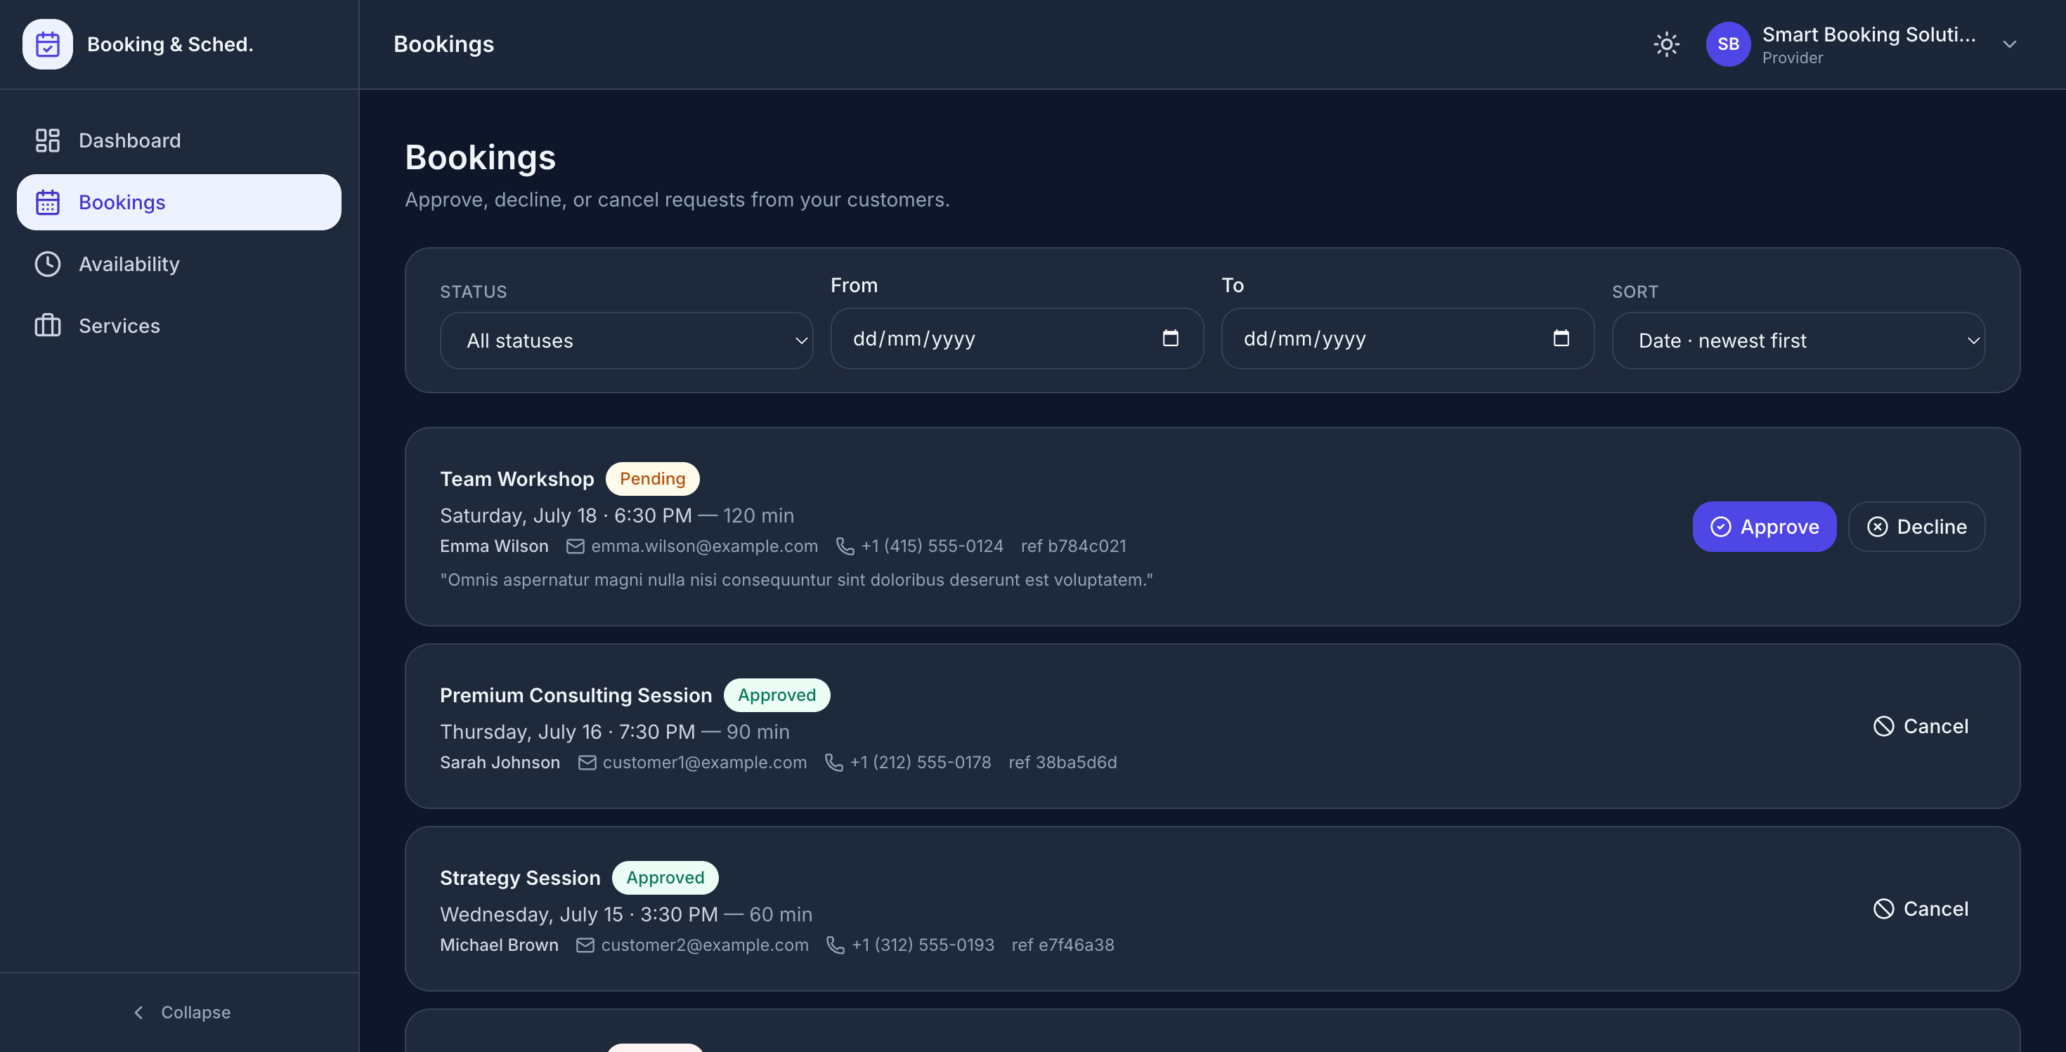Click customer2@example.com email
The width and height of the screenshot is (2066, 1052).
[x=704, y=945]
